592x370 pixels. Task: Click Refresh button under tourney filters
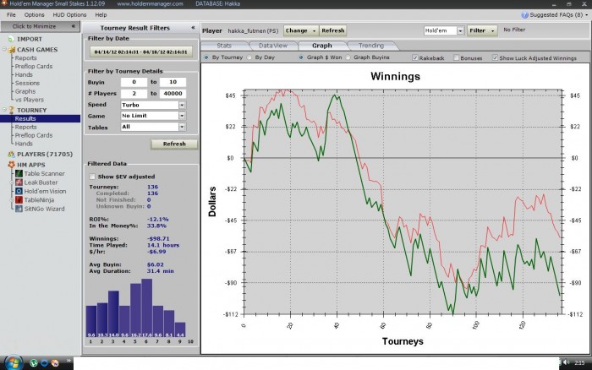pos(174,144)
